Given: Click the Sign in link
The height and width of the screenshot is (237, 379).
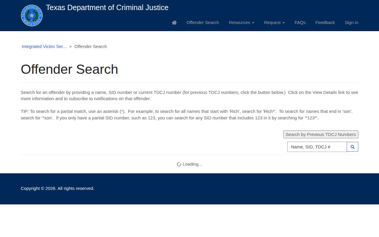Looking at the screenshot, I should click(x=351, y=23).
